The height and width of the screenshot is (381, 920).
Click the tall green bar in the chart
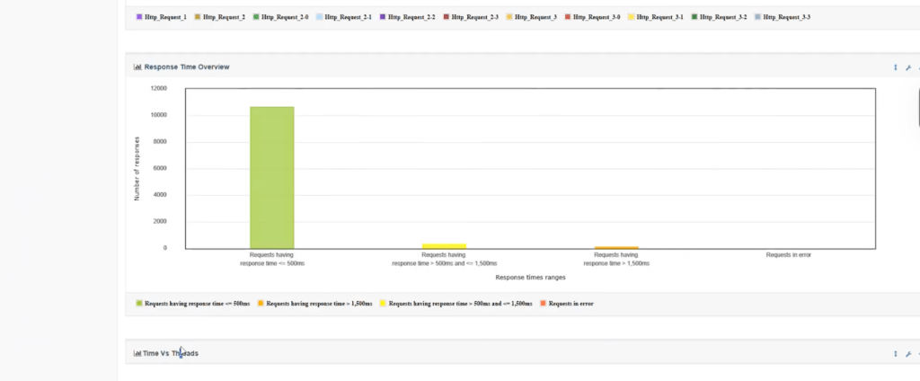[271, 177]
